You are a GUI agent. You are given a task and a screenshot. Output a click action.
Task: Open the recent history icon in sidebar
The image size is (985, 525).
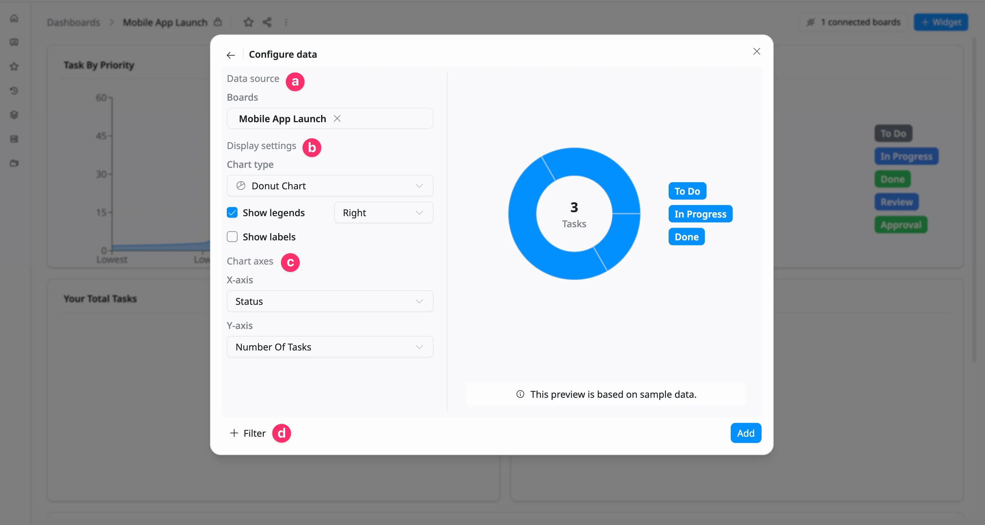pyautogui.click(x=14, y=90)
